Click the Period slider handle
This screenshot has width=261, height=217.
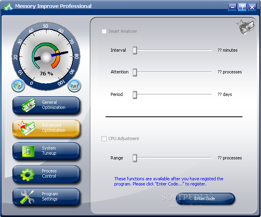tap(135, 95)
